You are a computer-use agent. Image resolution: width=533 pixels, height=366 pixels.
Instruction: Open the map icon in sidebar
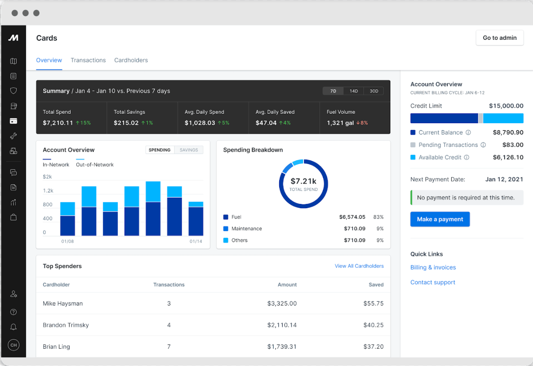coord(13,61)
